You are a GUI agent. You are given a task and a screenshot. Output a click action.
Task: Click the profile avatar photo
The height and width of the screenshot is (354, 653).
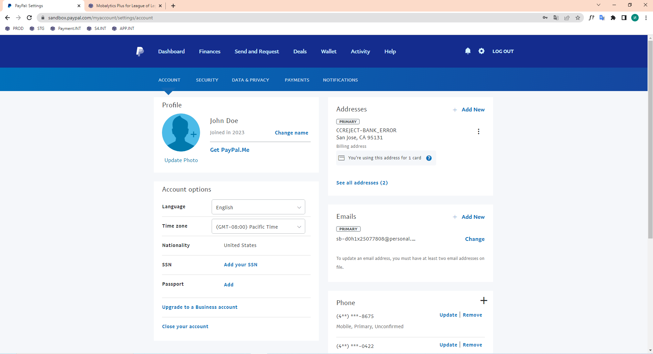(x=181, y=132)
